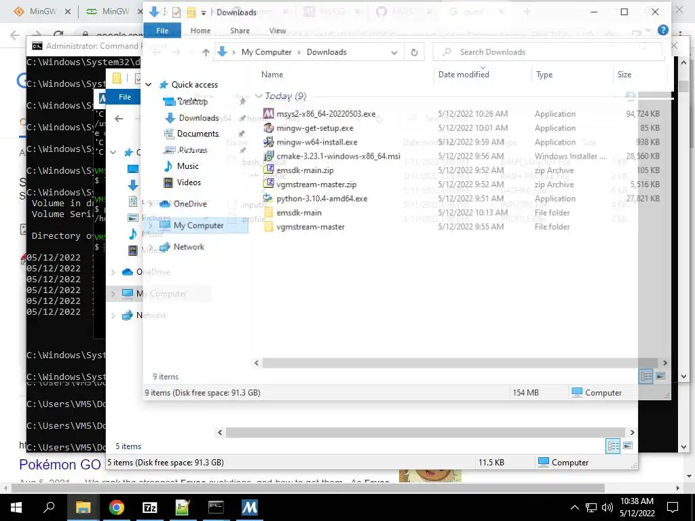This screenshot has width=695, height=521.
Task: Select the mingw-w64-install.exe file icon
Action: point(269,142)
